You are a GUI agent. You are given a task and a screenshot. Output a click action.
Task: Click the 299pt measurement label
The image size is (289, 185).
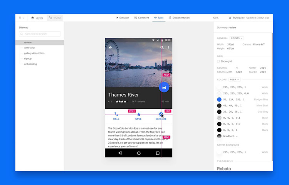click(x=132, y=111)
